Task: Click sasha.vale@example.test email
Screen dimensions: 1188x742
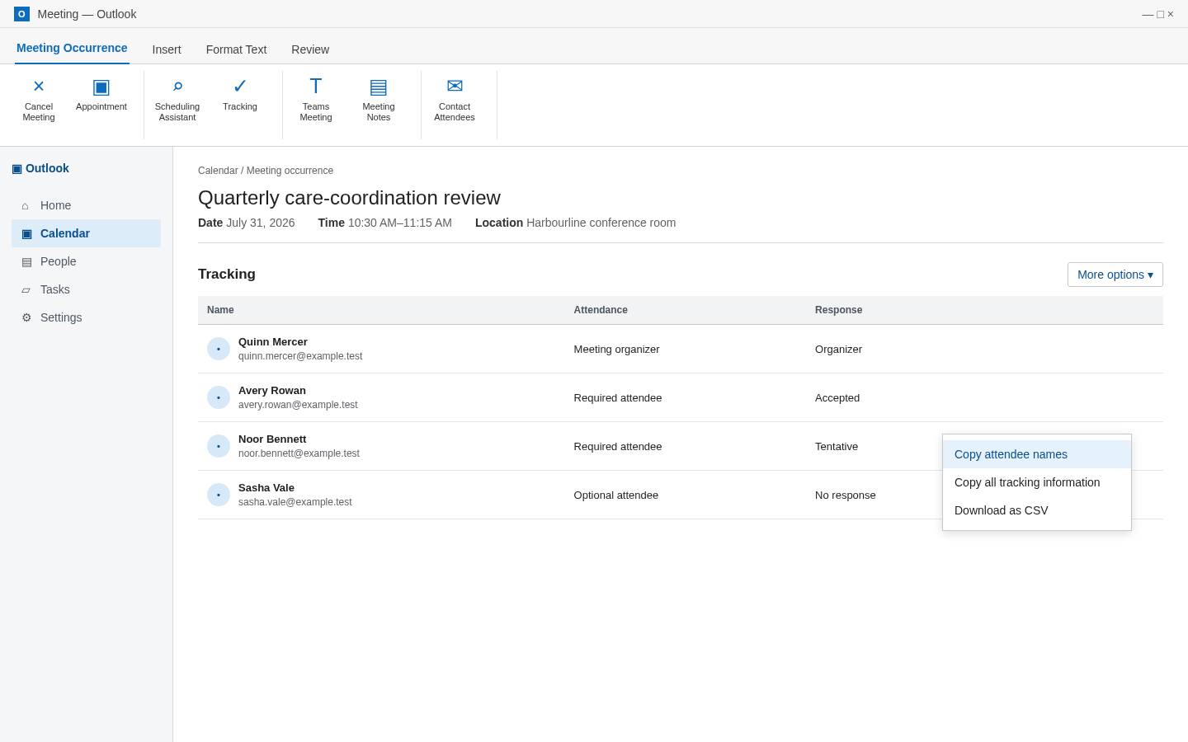Action: pyautogui.click(x=295, y=502)
